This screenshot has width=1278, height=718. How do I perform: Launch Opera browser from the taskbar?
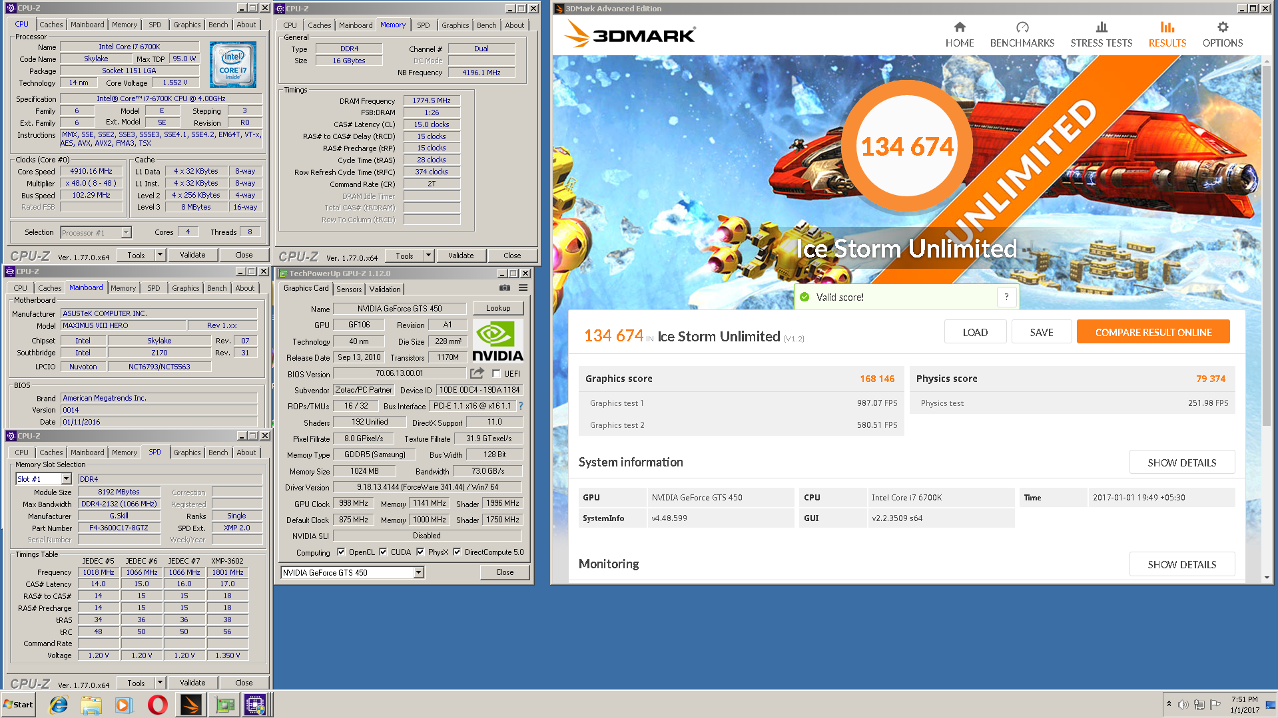click(x=158, y=705)
